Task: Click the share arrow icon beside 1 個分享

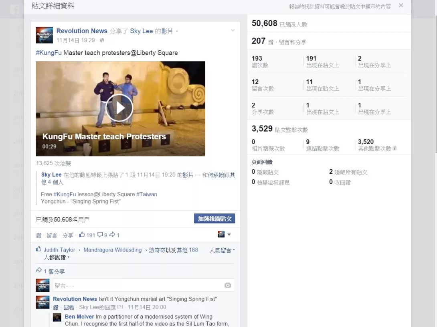Action: click(x=39, y=270)
